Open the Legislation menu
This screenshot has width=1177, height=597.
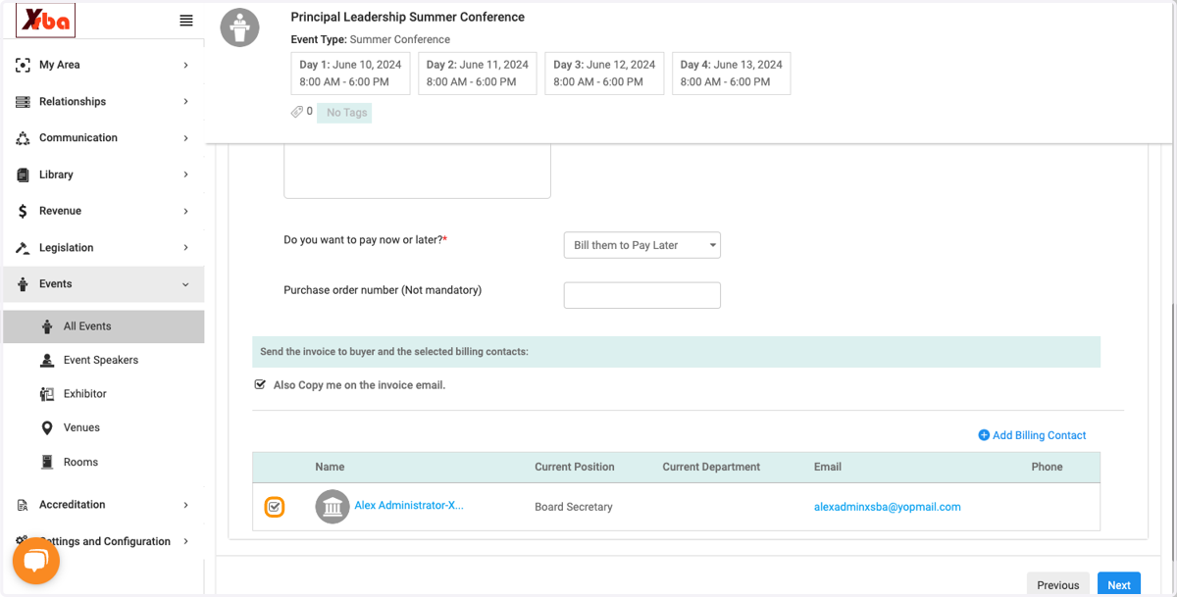[x=103, y=248]
